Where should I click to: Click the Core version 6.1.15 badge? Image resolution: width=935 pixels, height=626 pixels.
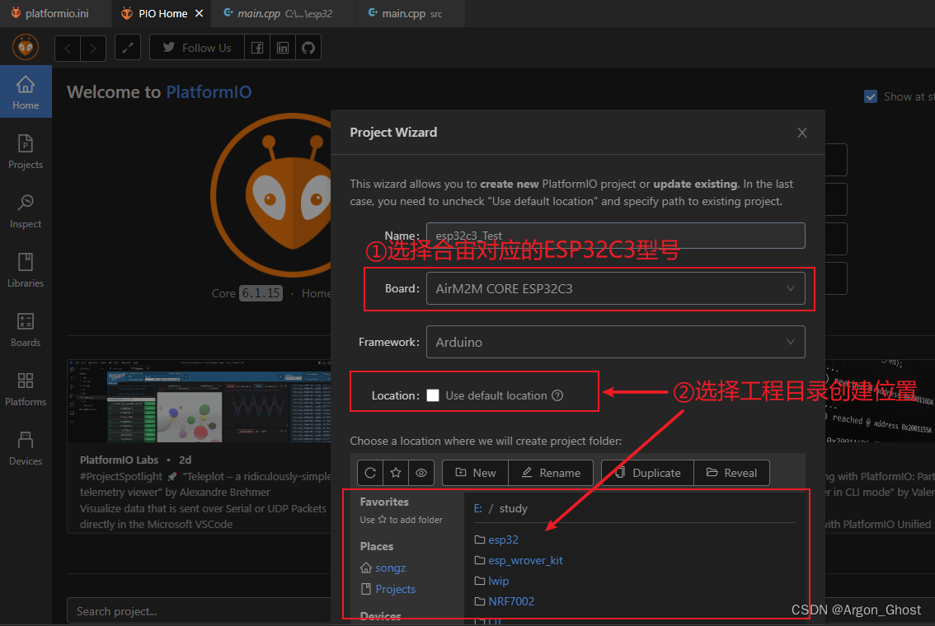pyautogui.click(x=261, y=293)
